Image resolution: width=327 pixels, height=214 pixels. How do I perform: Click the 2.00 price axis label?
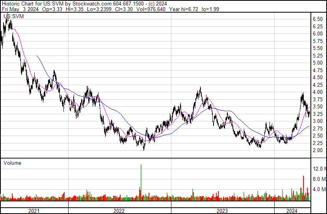coord(318,151)
